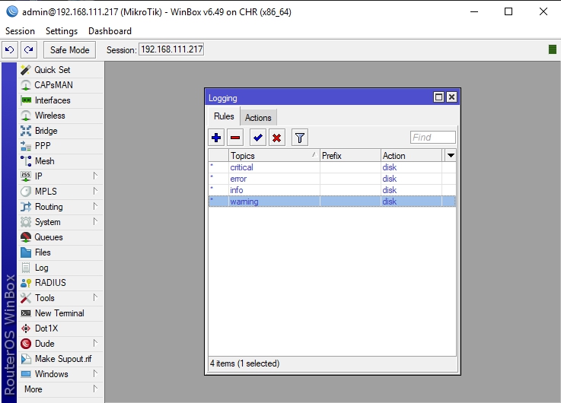
Task: Switch to Actions tab
Action: (x=258, y=118)
